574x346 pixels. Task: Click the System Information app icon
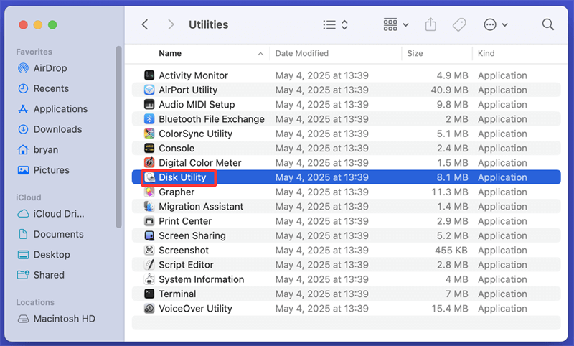(x=149, y=279)
